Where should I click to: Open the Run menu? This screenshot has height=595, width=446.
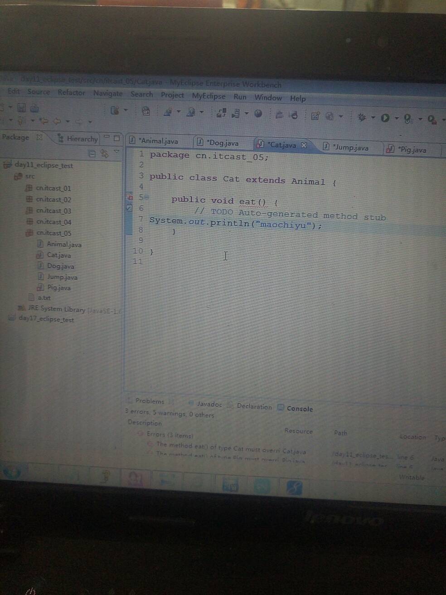point(240,97)
